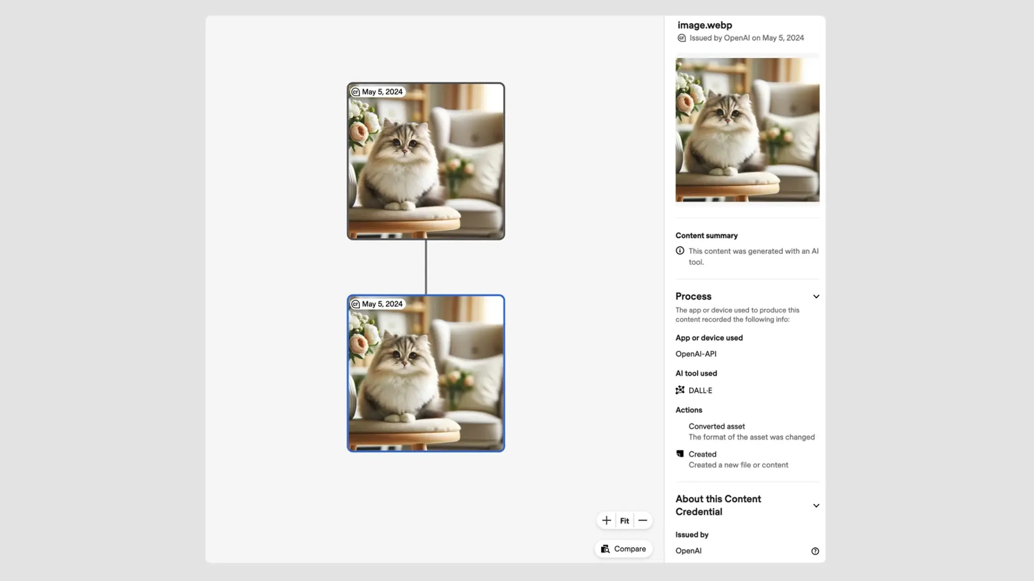
Task: Click the 'About this Content Credential' heading
Action: pyautogui.click(x=718, y=506)
